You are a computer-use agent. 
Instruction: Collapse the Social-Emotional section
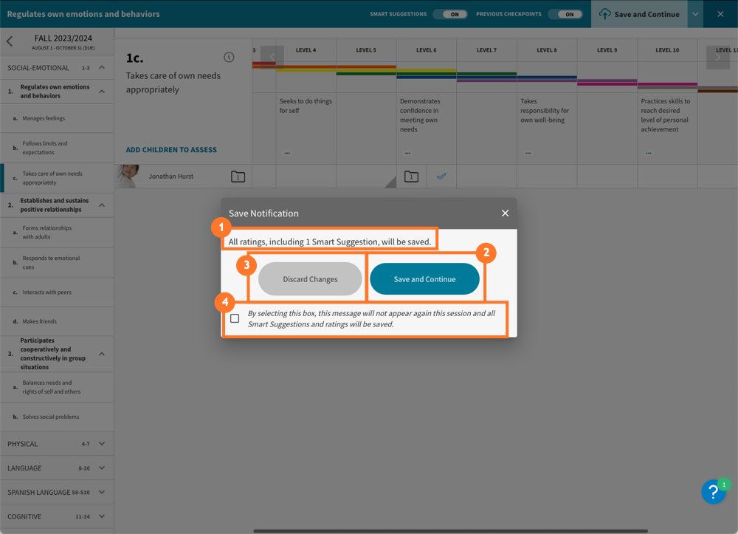click(x=102, y=68)
